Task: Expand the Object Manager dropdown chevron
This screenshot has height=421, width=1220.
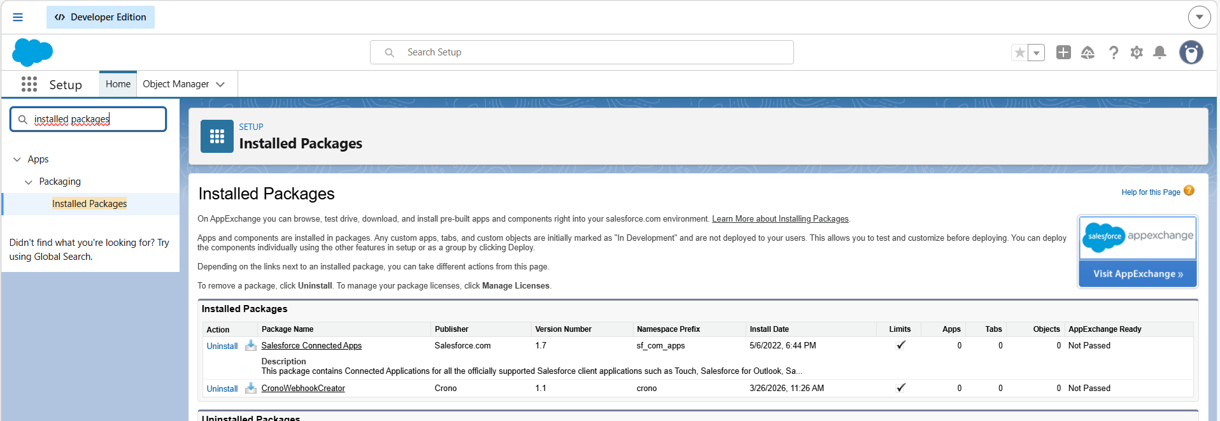Action: [x=220, y=84]
